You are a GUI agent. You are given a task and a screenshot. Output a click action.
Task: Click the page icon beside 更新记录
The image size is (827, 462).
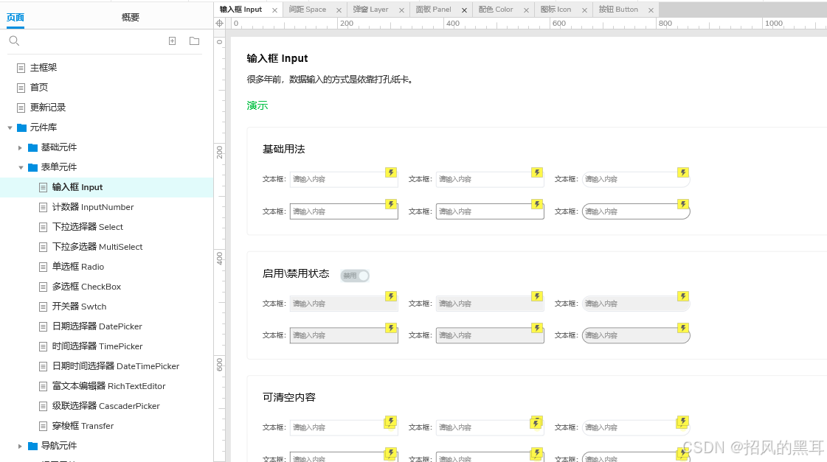point(21,108)
